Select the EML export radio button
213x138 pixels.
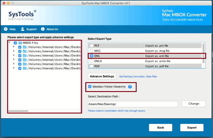(x=92, y=56)
